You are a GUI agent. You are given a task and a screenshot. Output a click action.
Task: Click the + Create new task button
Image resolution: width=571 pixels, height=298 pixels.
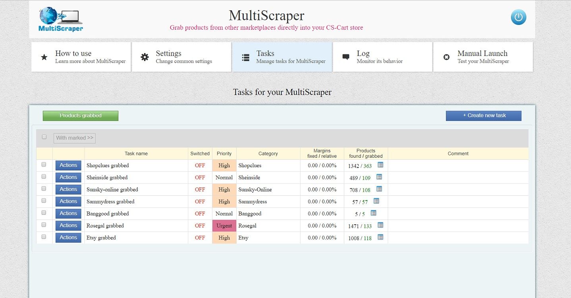coord(484,116)
